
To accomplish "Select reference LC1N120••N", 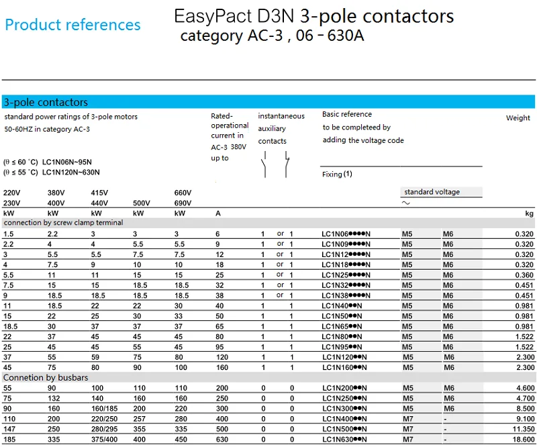I will coord(344,357).
